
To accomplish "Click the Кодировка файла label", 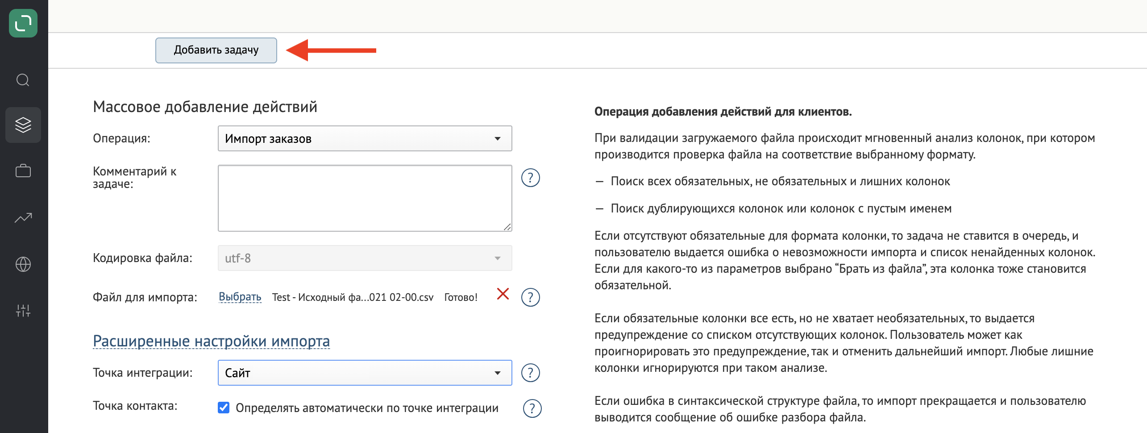I will [x=142, y=258].
